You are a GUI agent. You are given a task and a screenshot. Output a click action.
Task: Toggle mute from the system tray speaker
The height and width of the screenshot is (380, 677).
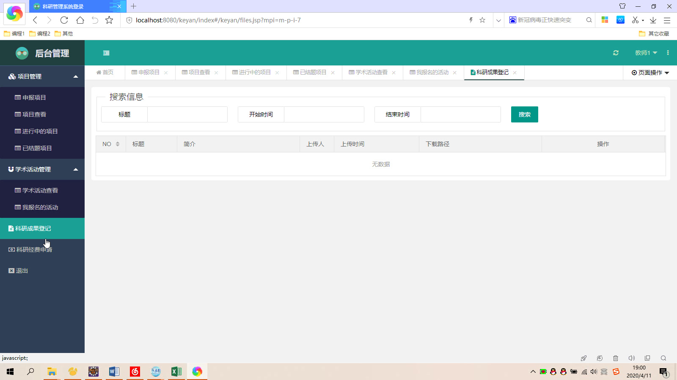pyautogui.click(x=594, y=372)
